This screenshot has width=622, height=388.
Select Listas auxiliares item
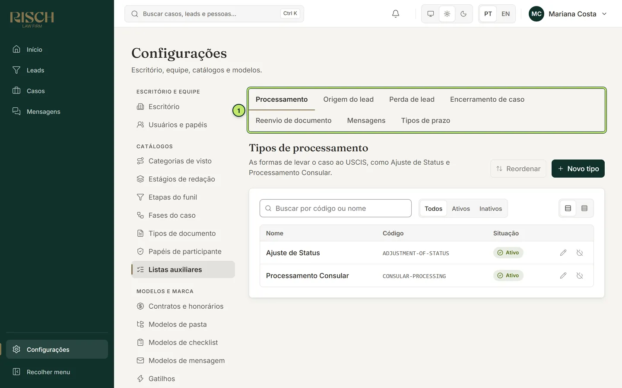pos(183,270)
